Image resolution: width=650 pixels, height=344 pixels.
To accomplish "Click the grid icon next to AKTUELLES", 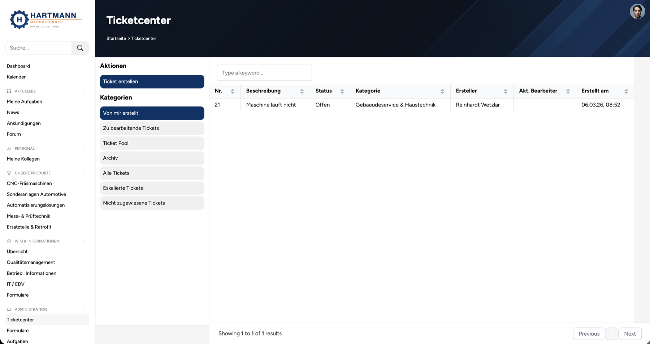I will [x=8, y=91].
